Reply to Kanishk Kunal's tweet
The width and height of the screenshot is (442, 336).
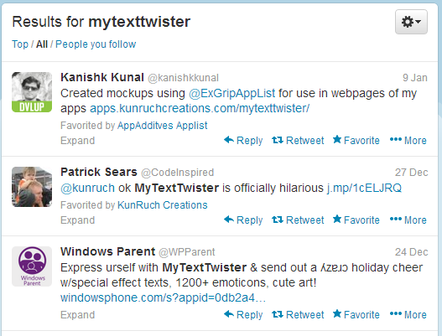[243, 140]
